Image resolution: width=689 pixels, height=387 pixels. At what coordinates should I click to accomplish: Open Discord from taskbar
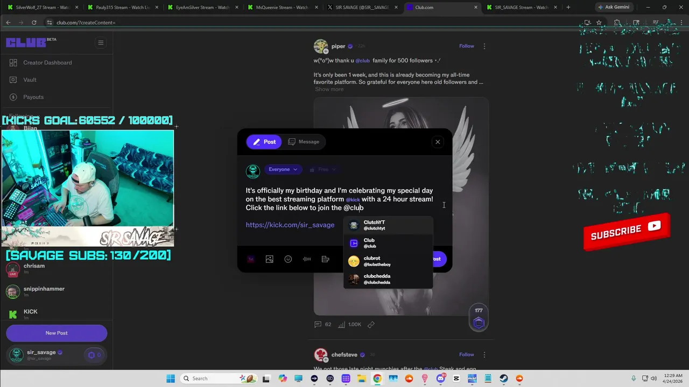tap(440, 378)
